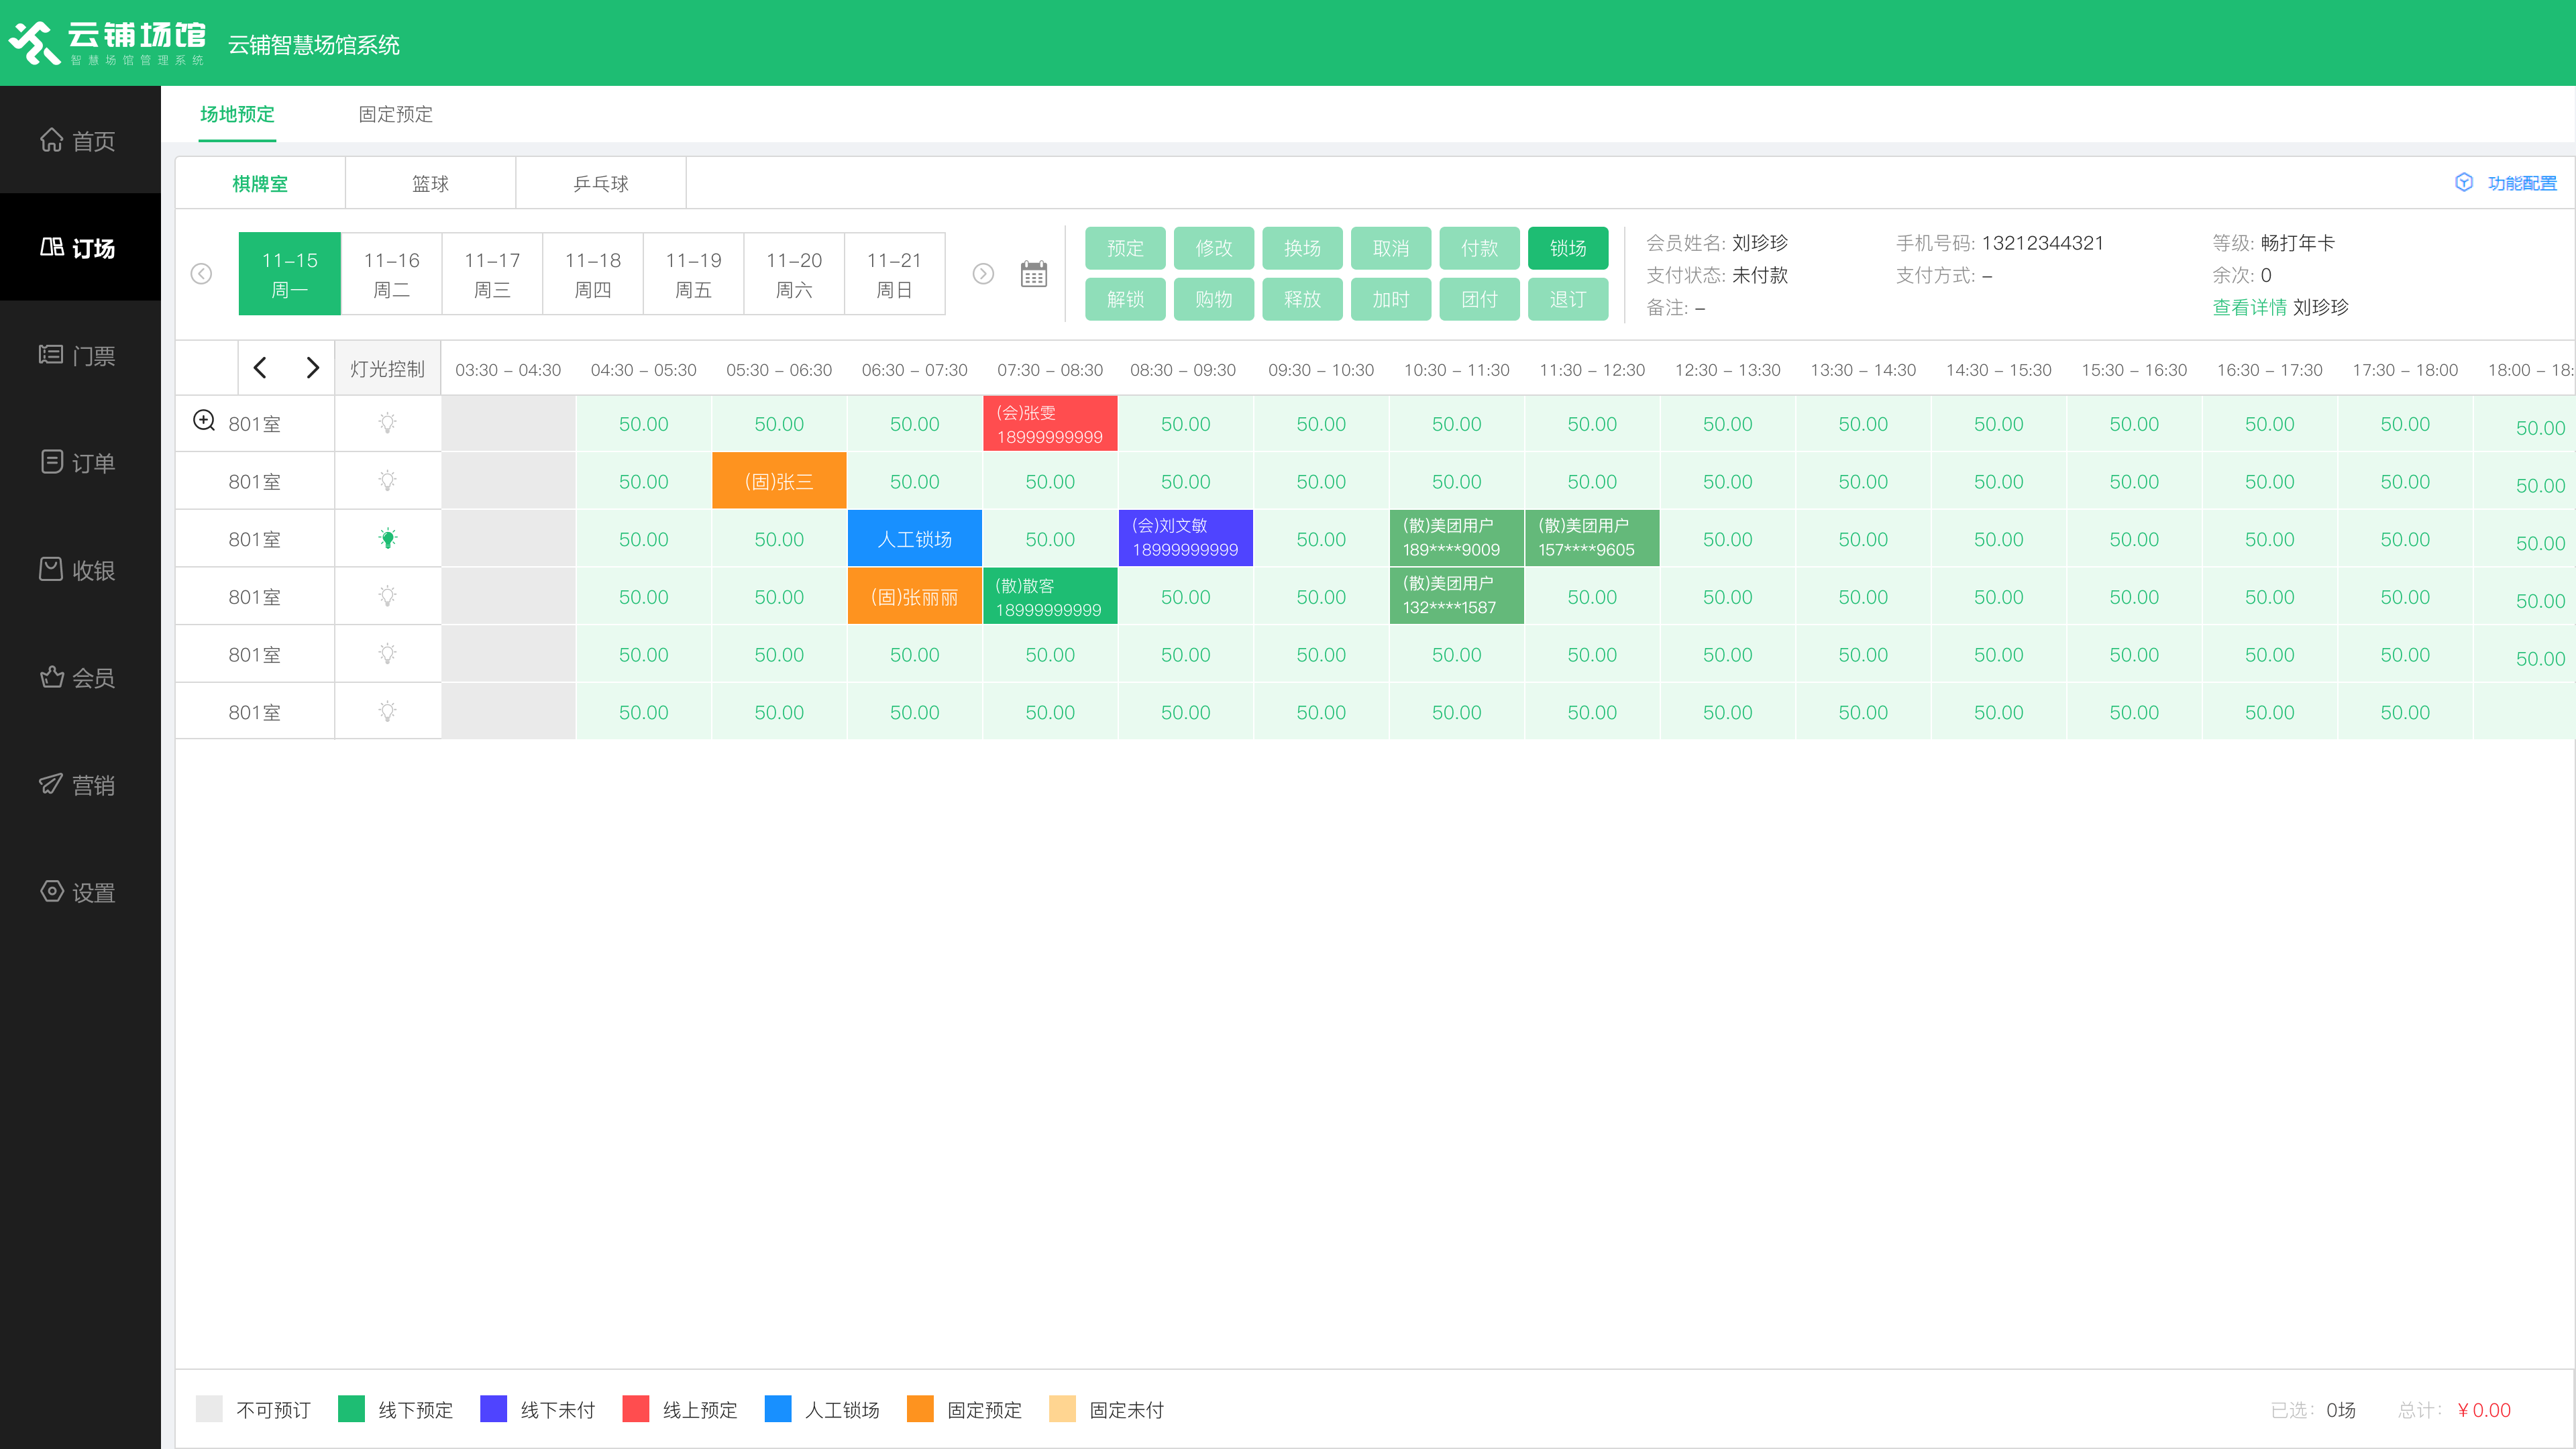Click the 锁场 lock button
The image size is (2576, 1449).
[1567, 248]
